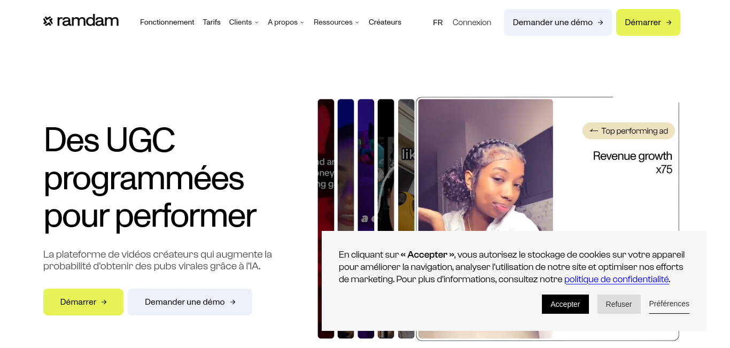Click the Connexion link
The width and height of the screenshot is (730, 348).
coord(472,22)
